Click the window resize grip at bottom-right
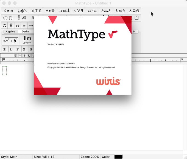Screen dimensions: 187x159 [185, 157]
